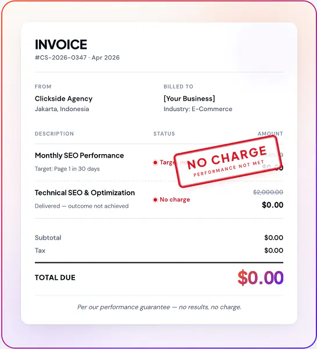Image resolution: width=317 pixels, height=349 pixels.
Task: Click the Tax $0.00 value
Action: [x=273, y=250]
